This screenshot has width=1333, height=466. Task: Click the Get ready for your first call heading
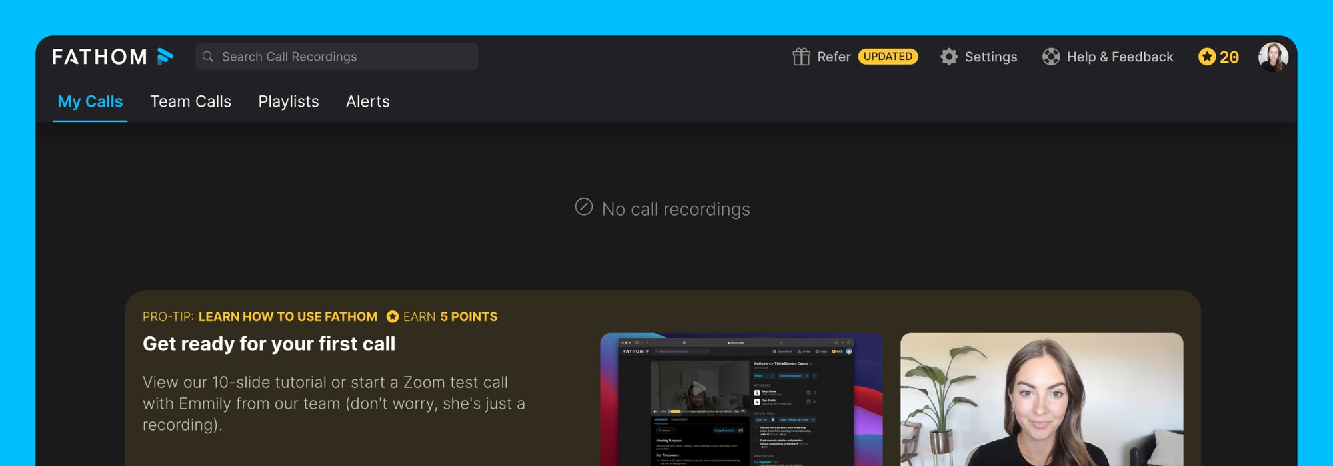(x=269, y=344)
